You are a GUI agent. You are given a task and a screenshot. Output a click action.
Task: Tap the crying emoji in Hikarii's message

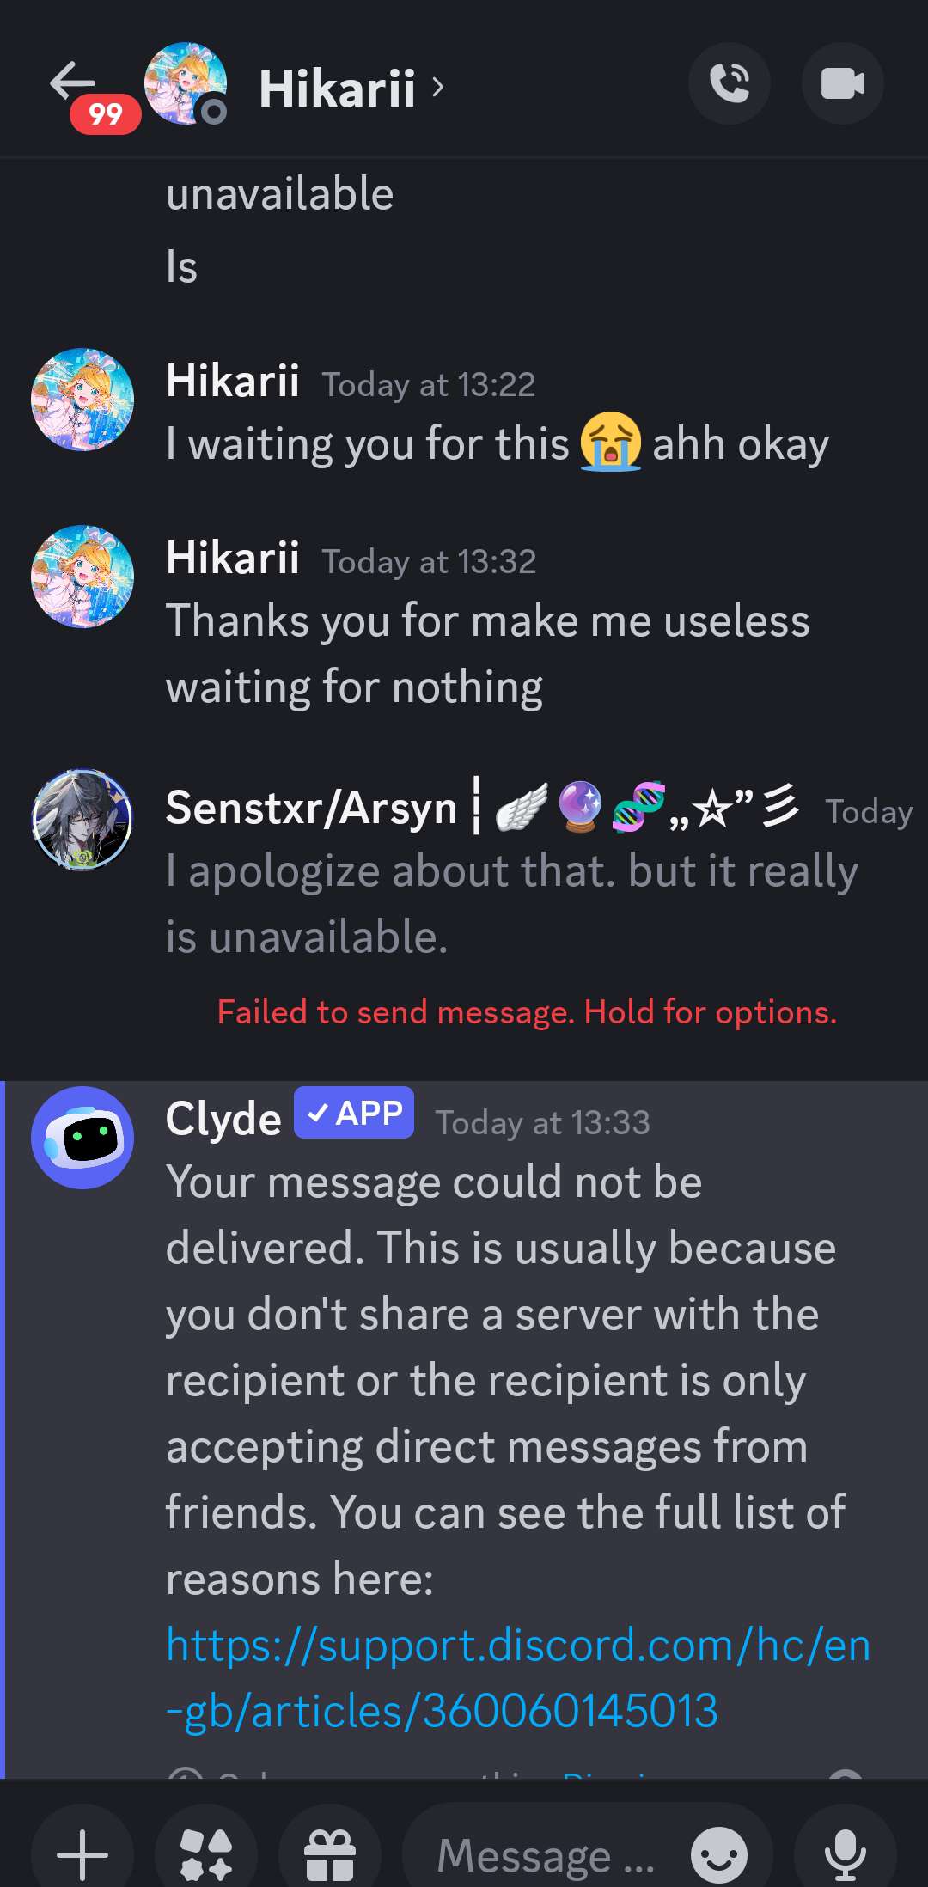611,443
